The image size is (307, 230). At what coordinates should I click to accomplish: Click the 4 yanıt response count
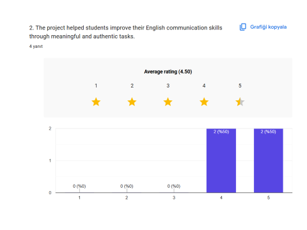36,47
